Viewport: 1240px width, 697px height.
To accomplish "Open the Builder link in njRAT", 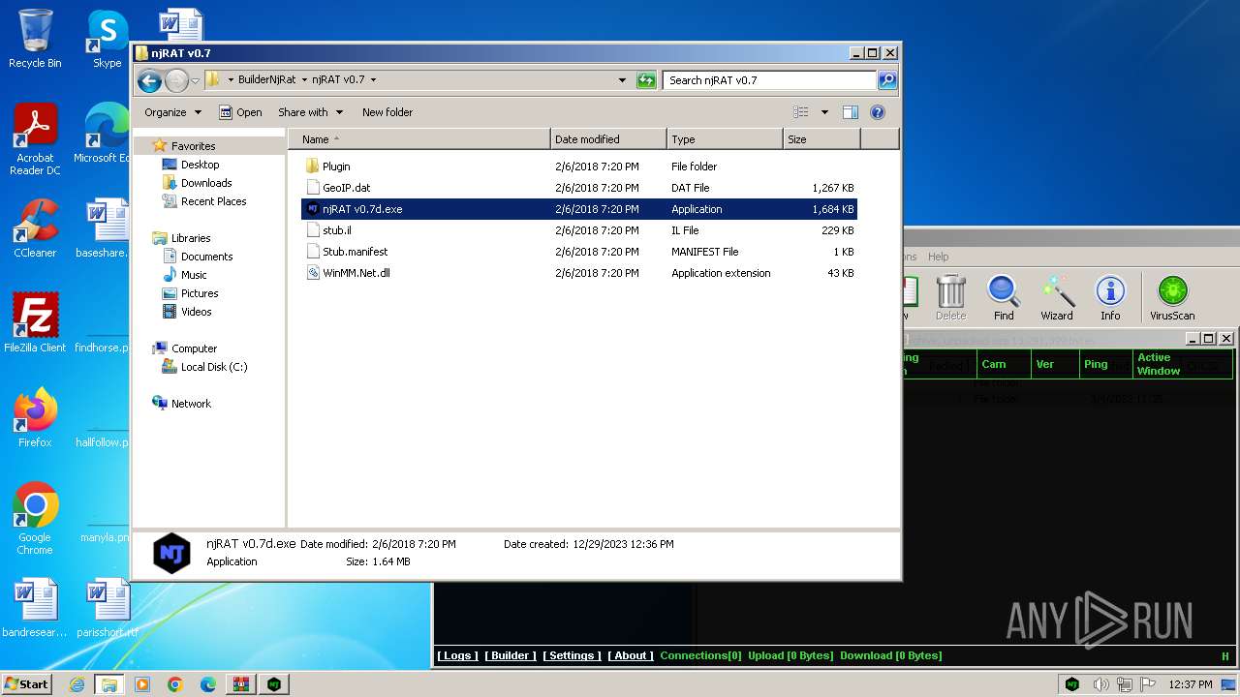I will click(510, 655).
